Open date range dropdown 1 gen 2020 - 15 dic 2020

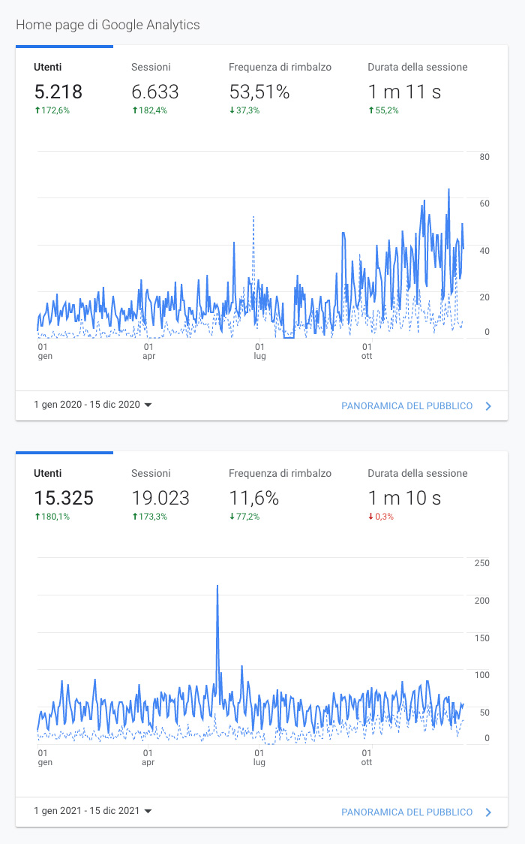click(x=92, y=405)
